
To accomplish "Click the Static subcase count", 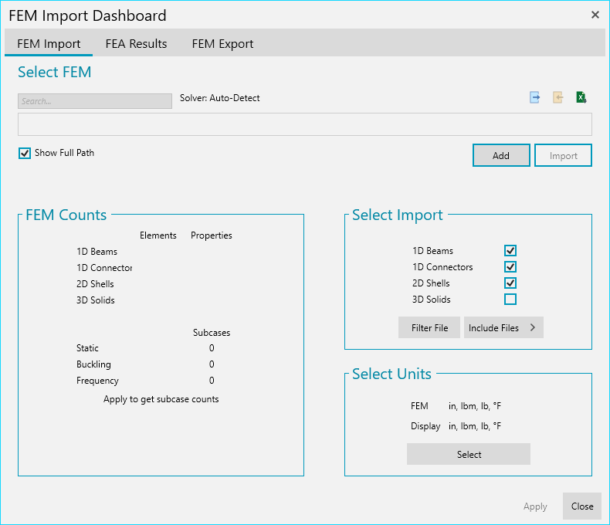I will click(x=212, y=348).
